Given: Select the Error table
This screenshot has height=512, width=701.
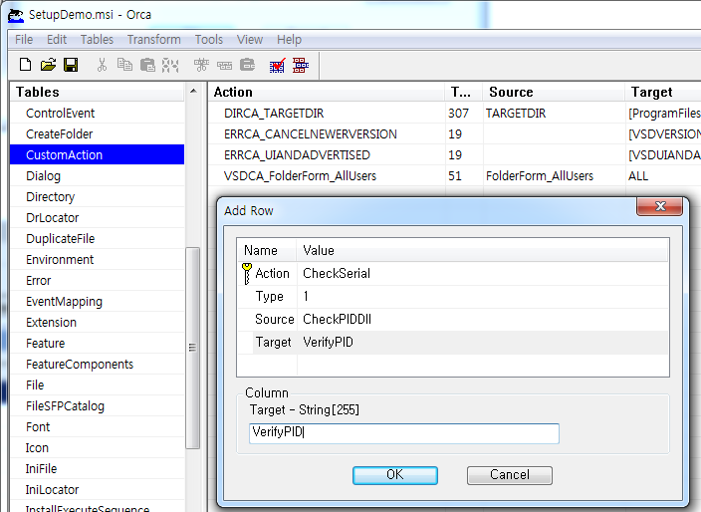Looking at the screenshot, I should 97,280.
